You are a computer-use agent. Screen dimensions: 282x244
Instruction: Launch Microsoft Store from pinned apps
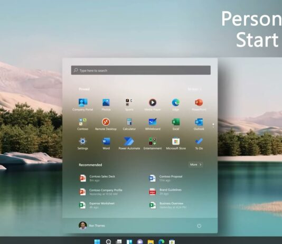176,144
